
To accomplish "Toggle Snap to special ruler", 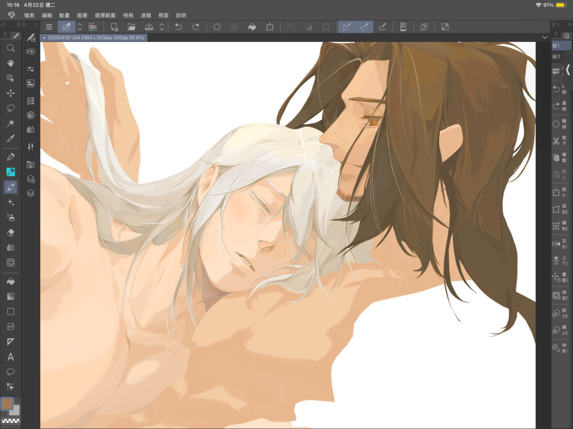I will point(364,27).
